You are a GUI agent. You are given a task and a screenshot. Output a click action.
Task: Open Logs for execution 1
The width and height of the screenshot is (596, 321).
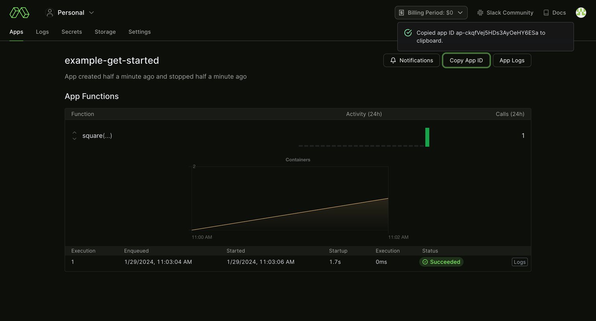click(x=520, y=262)
